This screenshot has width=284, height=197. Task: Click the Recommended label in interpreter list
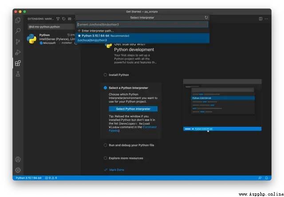[x=120, y=36]
